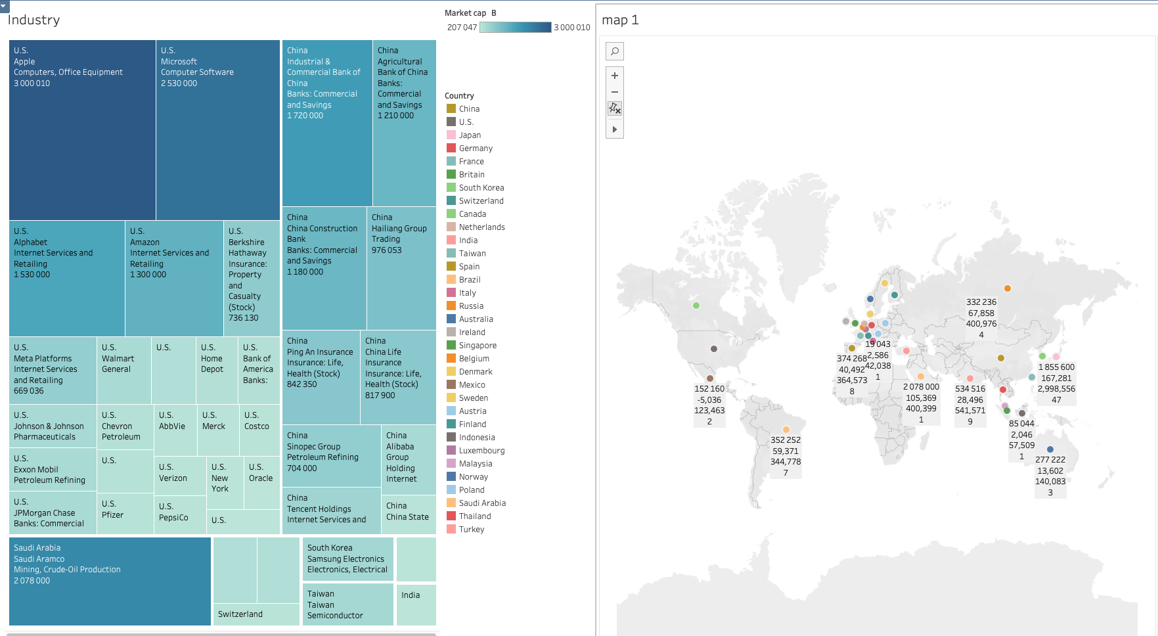Select Switzerland in the Country legend
The height and width of the screenshot is (636, 1158).
[x=481, y=201]
